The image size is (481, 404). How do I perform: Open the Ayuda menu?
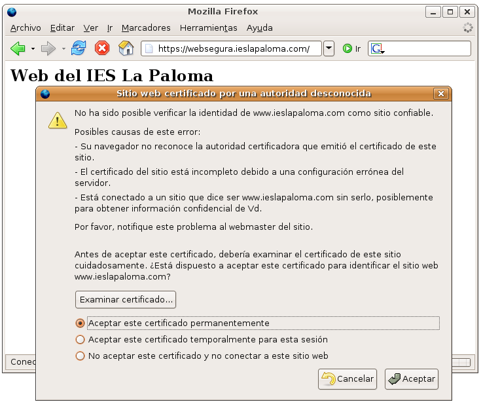pyautogui.click(x=260, y=28)
